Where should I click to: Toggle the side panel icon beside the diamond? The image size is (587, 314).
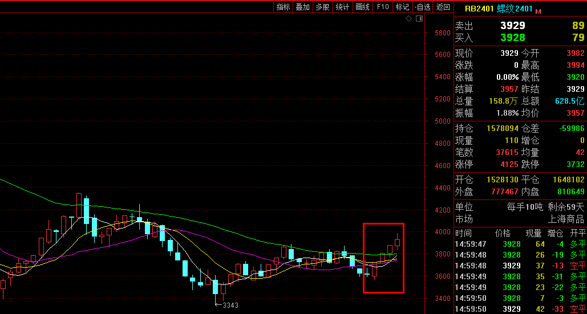point(419,19)
